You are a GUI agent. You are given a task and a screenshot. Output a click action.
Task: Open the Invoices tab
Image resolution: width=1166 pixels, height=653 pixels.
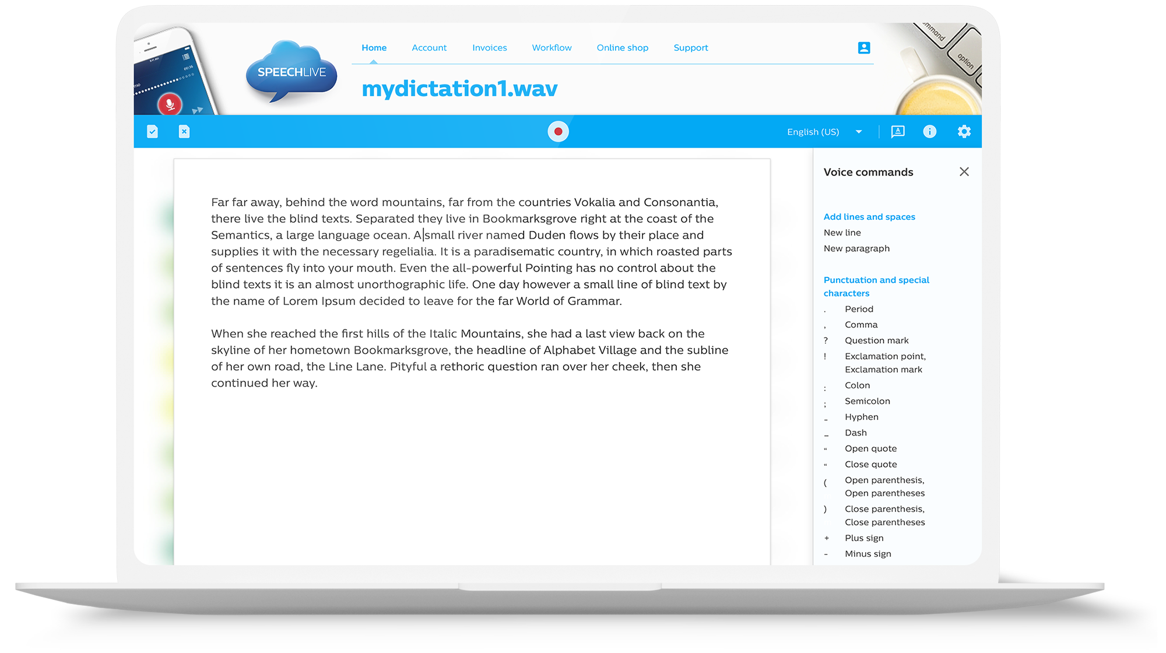coord(490,48)
